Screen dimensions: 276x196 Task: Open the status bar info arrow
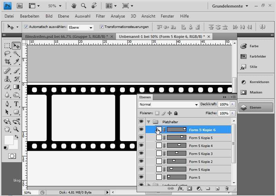(x=107, y=192)
